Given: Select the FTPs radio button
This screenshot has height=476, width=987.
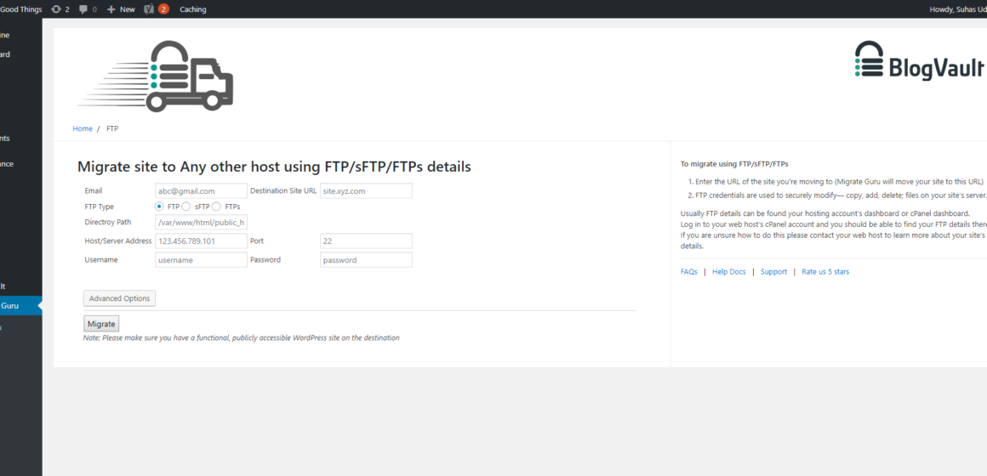Looking at the screenshot, I should 216,207.
